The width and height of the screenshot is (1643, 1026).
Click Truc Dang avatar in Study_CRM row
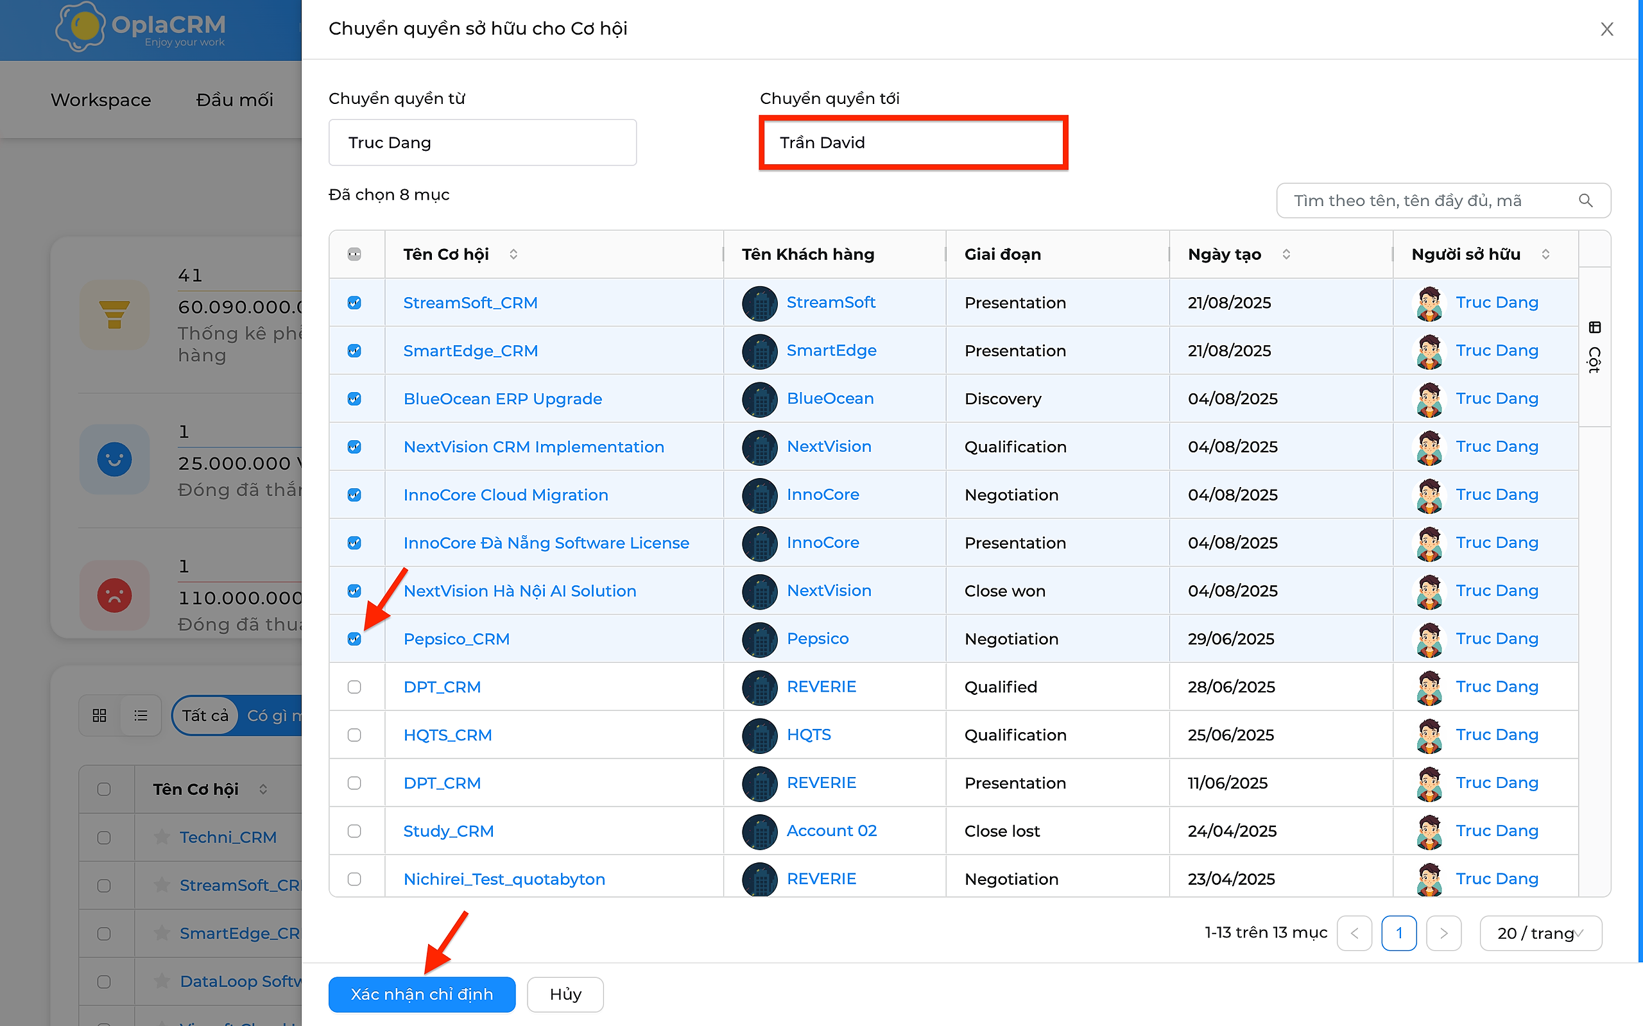click(1429, 831)
